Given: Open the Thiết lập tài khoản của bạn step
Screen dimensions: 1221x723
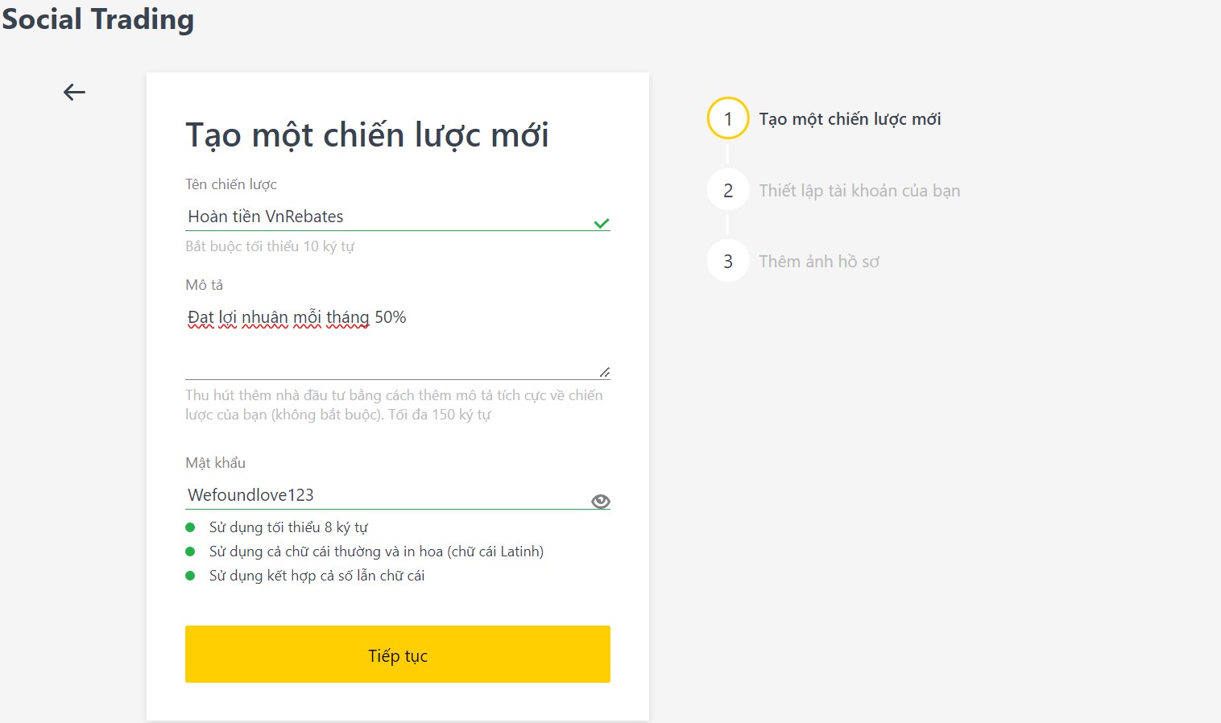Looking at the screenshot, I should tap(859, 191).
